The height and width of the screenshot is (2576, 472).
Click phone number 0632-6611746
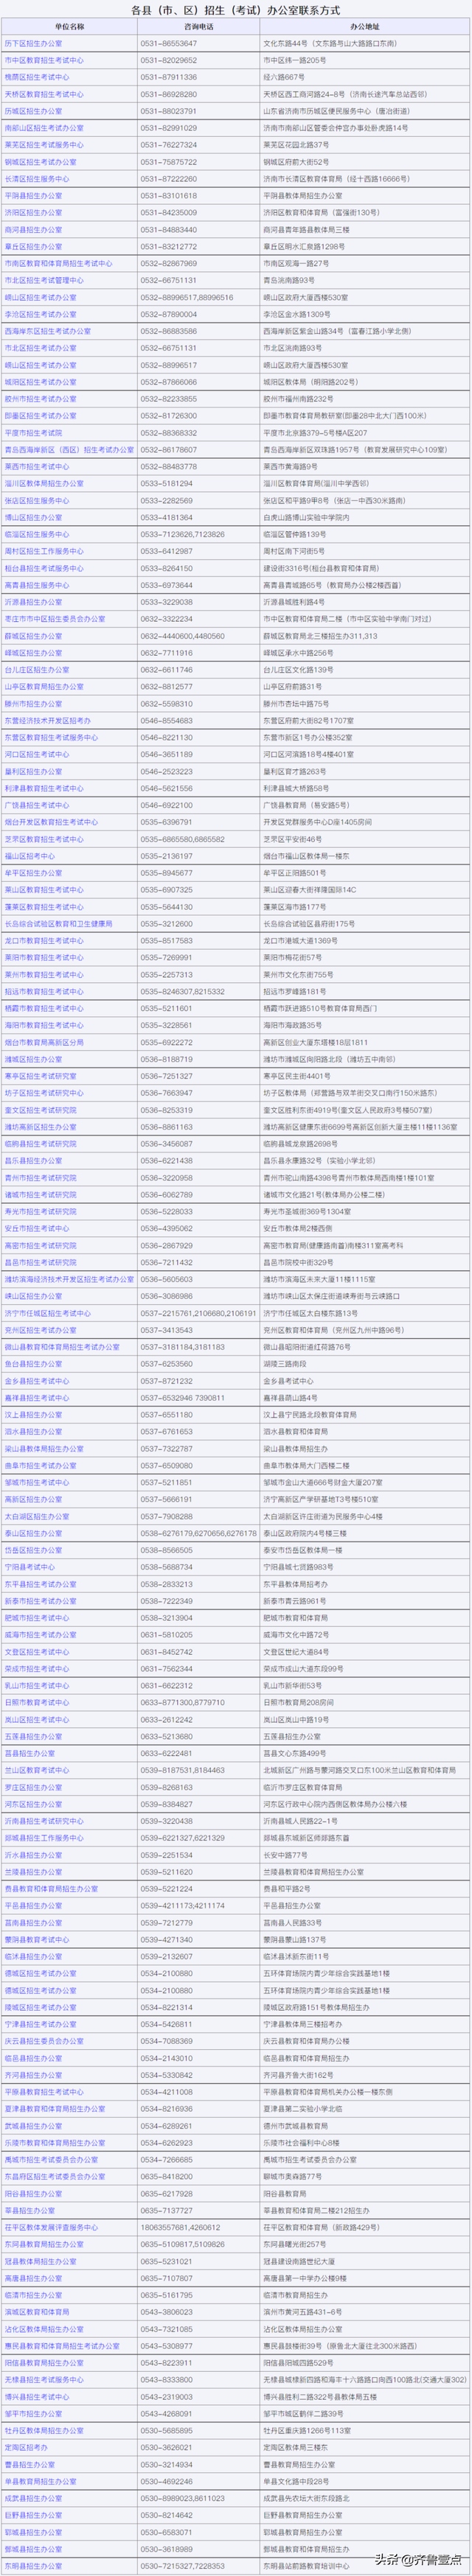(x=167, y=670)
